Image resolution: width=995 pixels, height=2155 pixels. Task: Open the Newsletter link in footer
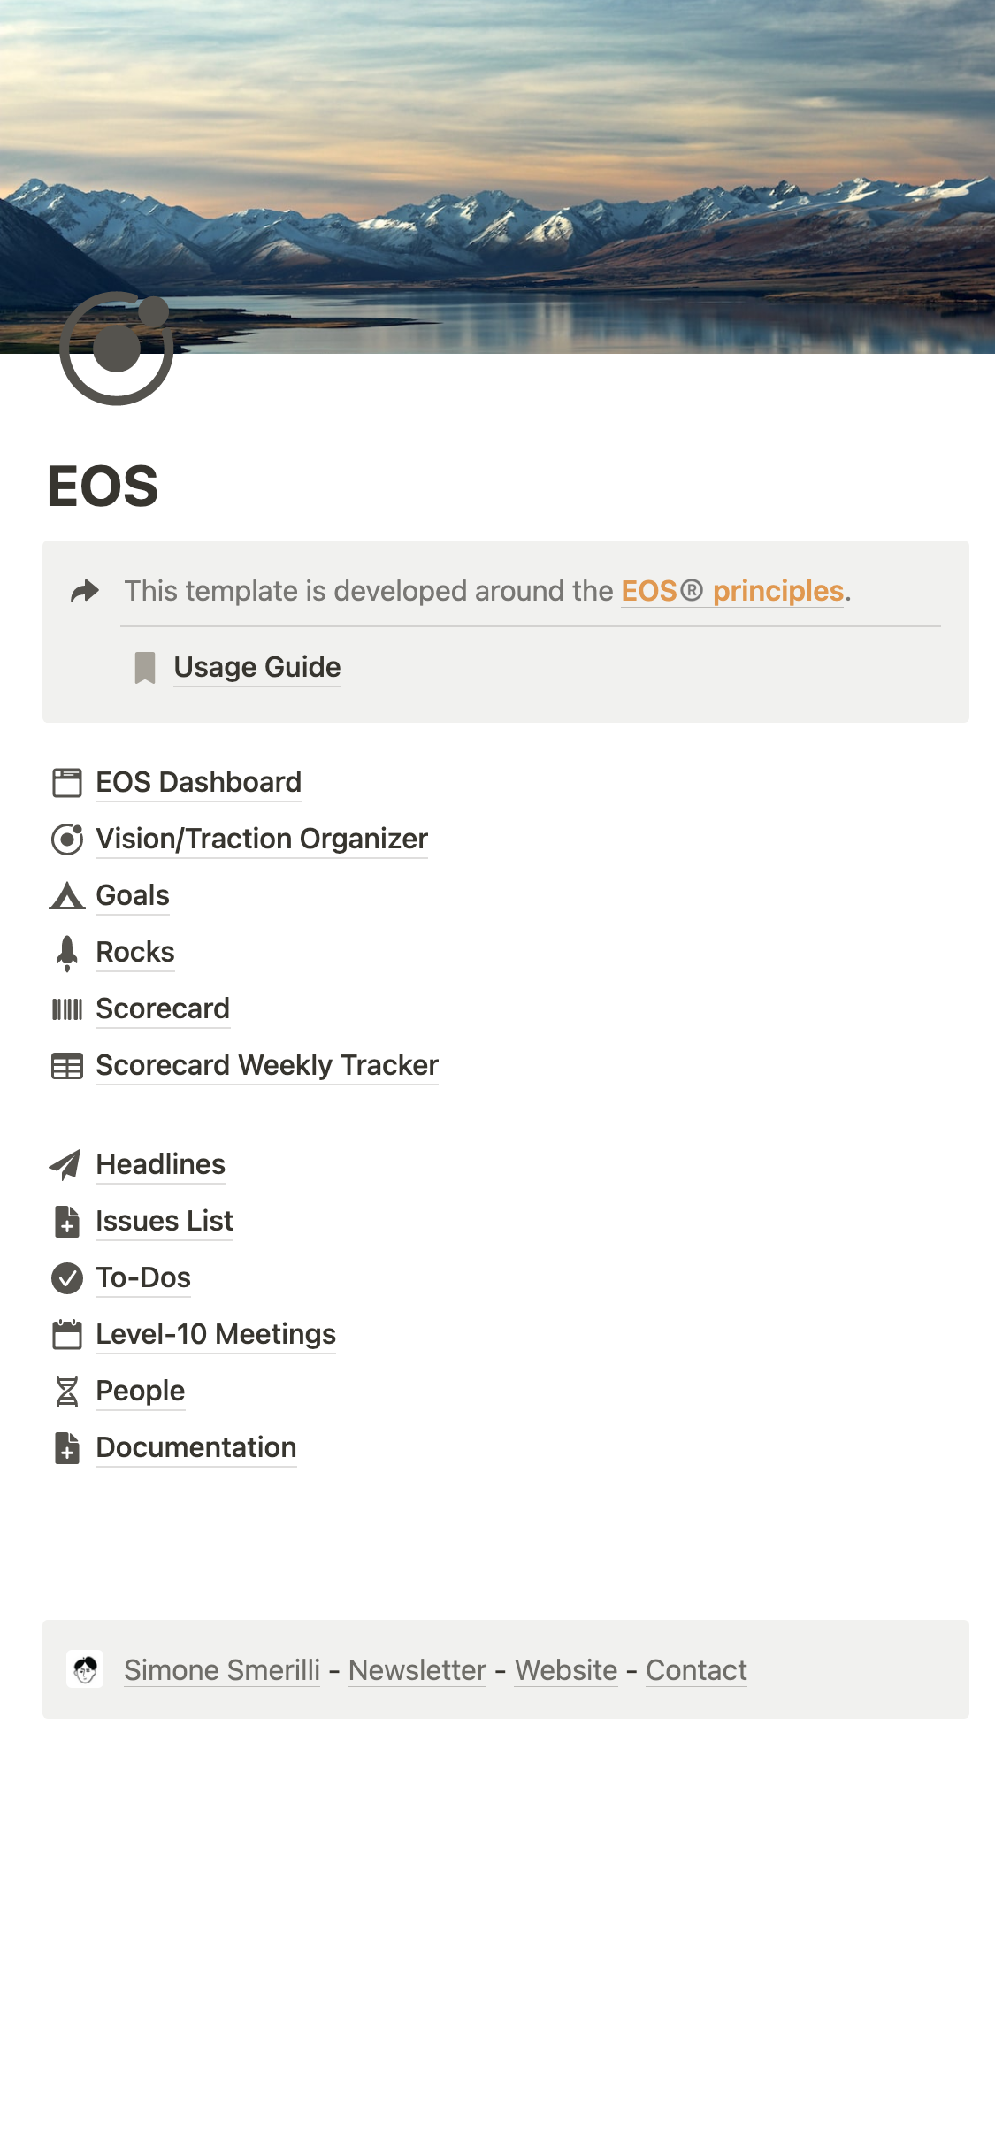417,1670
